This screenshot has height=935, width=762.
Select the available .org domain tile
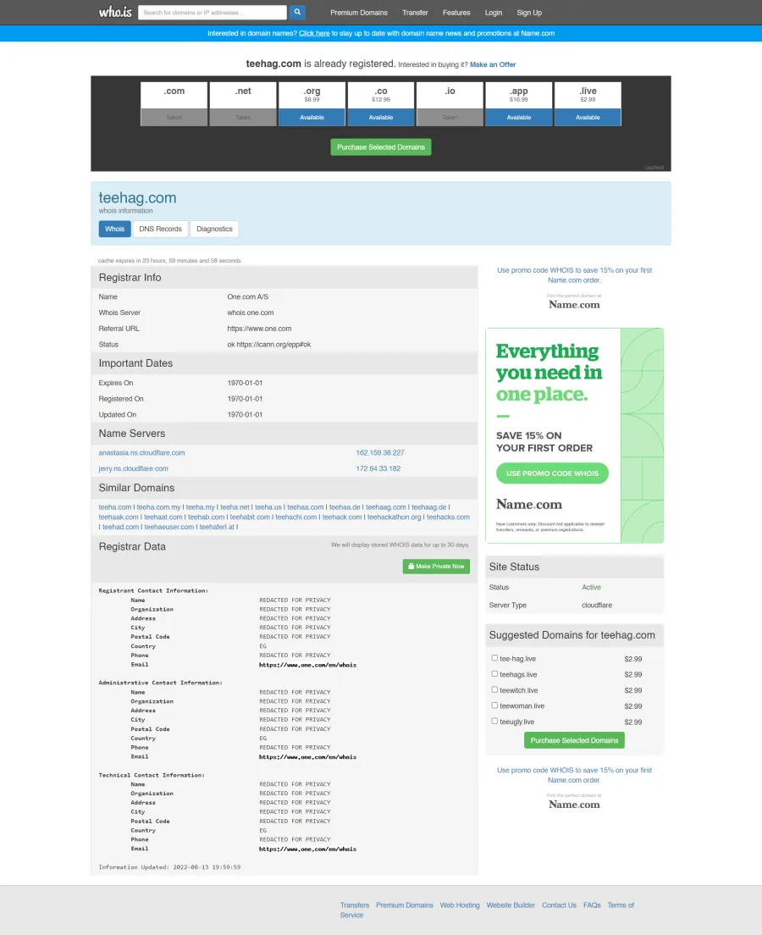(312, 104)
